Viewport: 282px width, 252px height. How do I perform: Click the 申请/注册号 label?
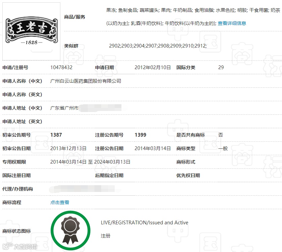coord(15,67)
